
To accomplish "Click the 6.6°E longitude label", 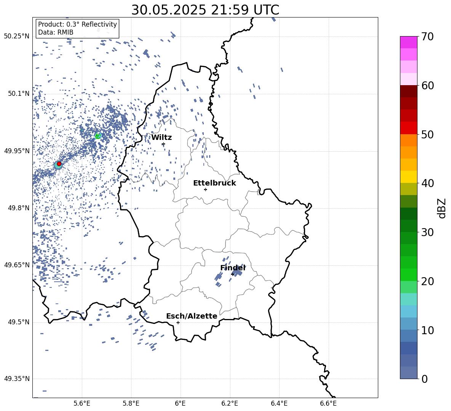I will click(x=328, y=404).
